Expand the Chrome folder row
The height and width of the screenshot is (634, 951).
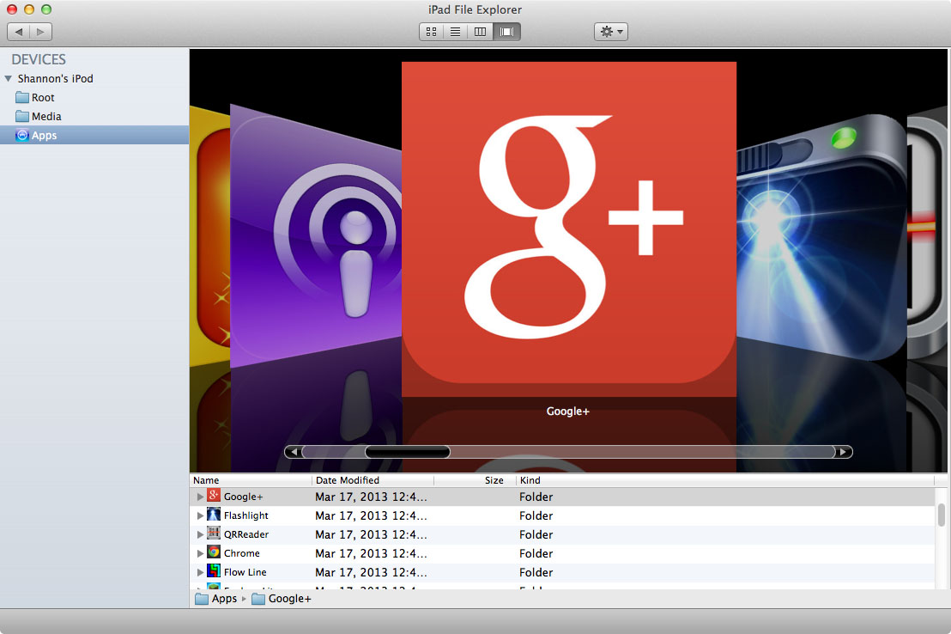click(x=200, y=553)
